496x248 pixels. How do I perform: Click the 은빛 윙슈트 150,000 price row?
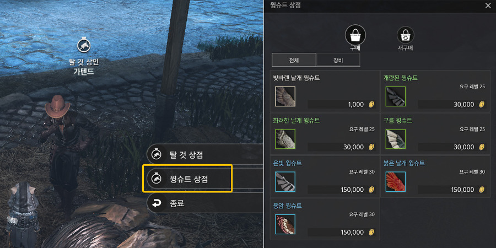pyautogui.click(x=342, y=190)
